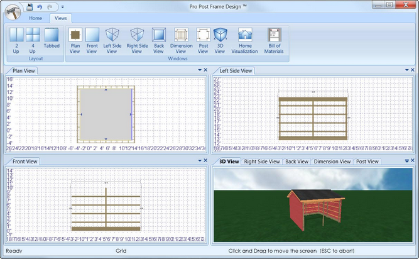Open the Bill of Materials
The height and width of the screenshot is (259, 419).
coord(274,41)
